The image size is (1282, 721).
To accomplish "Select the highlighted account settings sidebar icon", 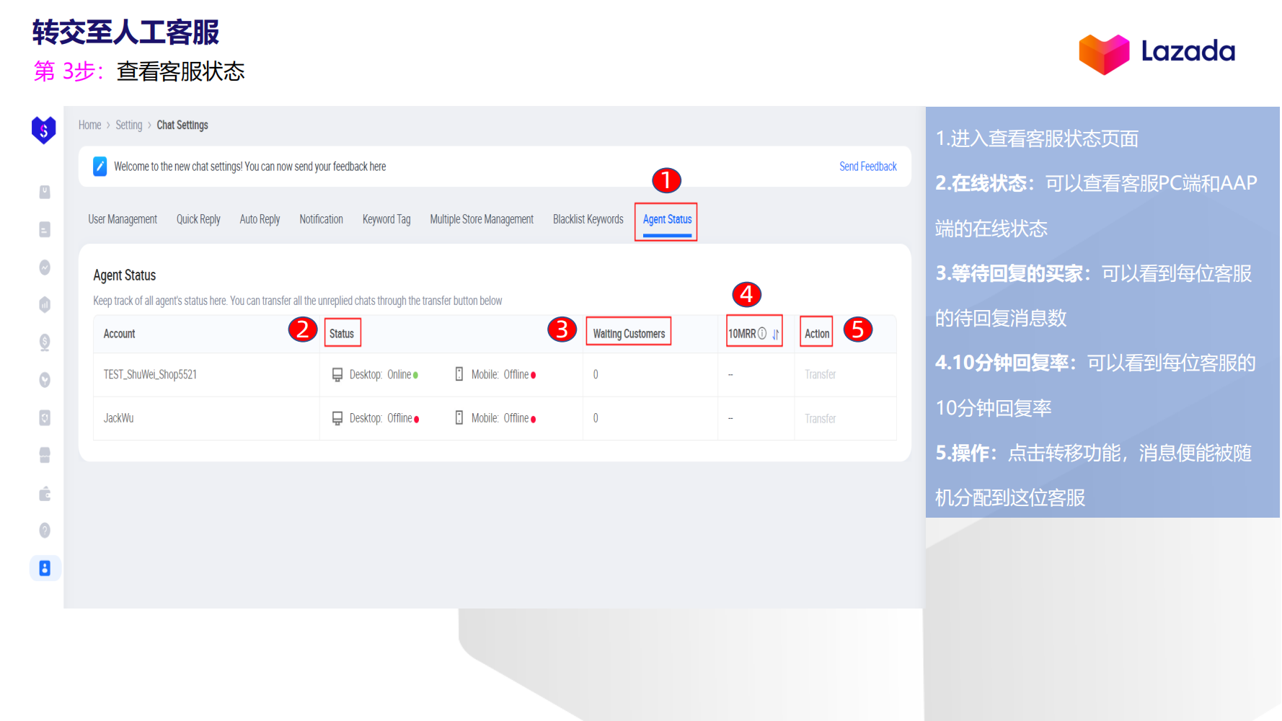I will (45, 568).
